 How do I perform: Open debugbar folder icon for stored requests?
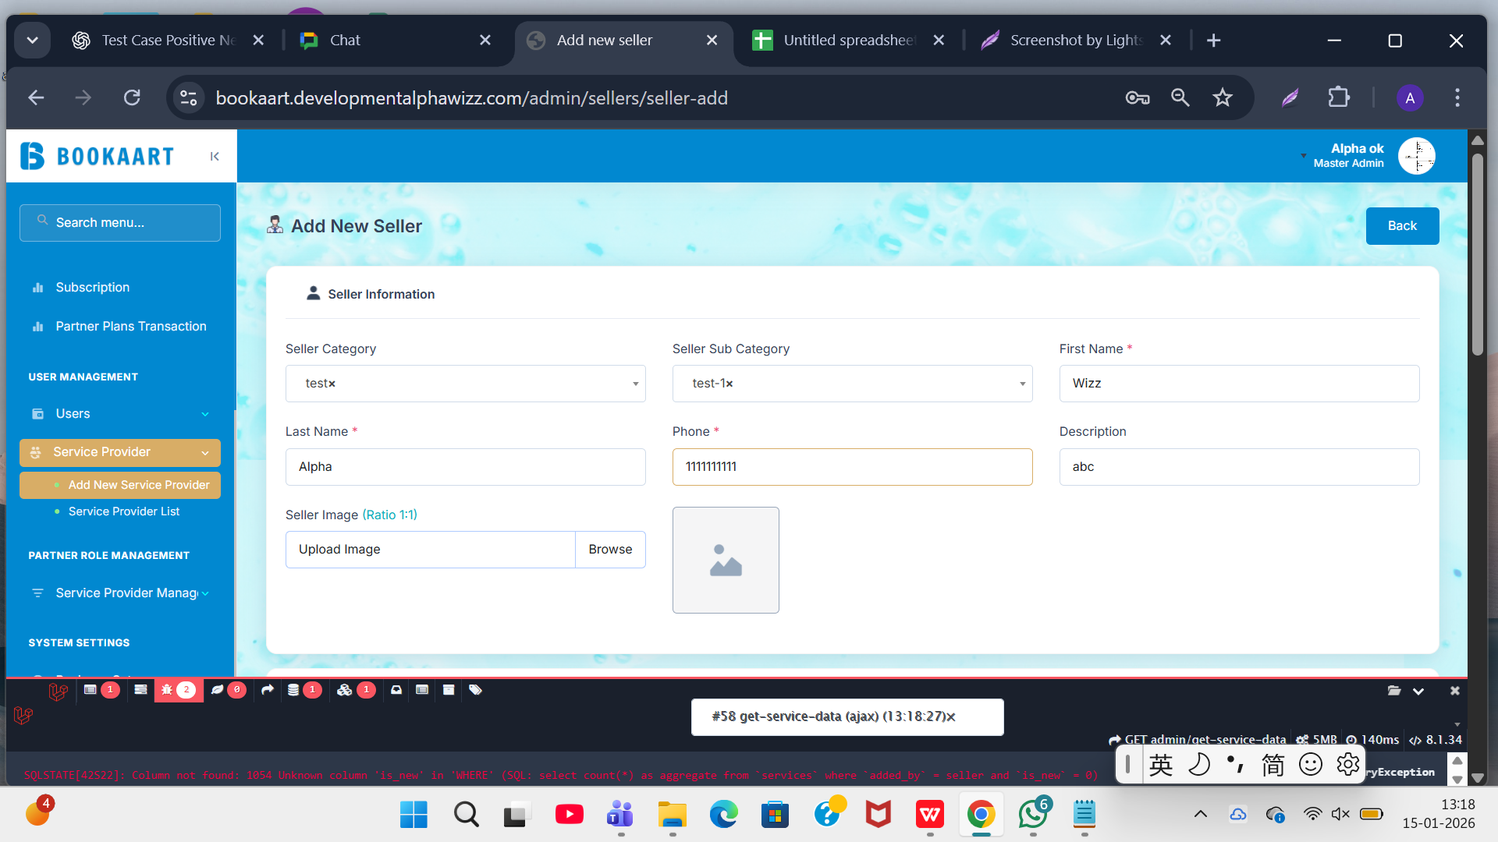coord(1394,691)
